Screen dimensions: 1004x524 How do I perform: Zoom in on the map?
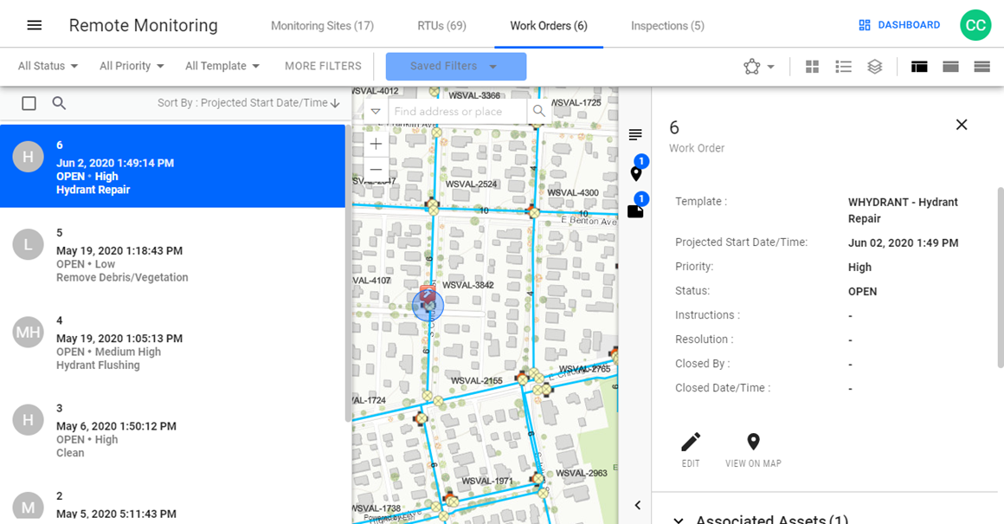375,144
